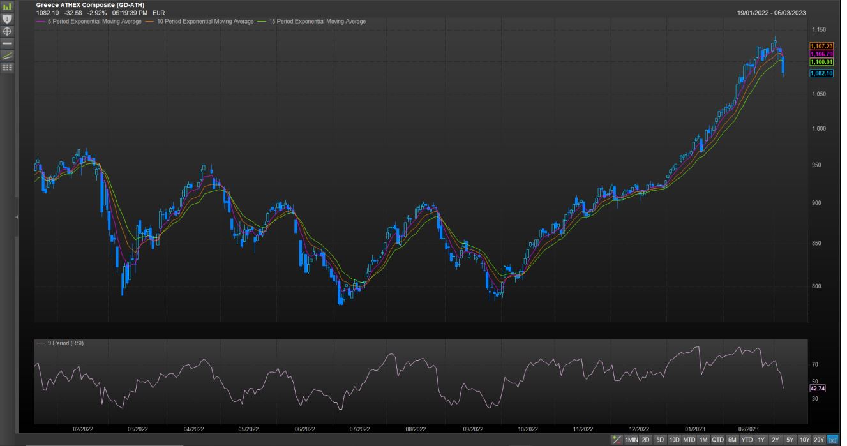Set chart range to YTD
Viewport: 847px width, 446px height.
pos(746,440)
